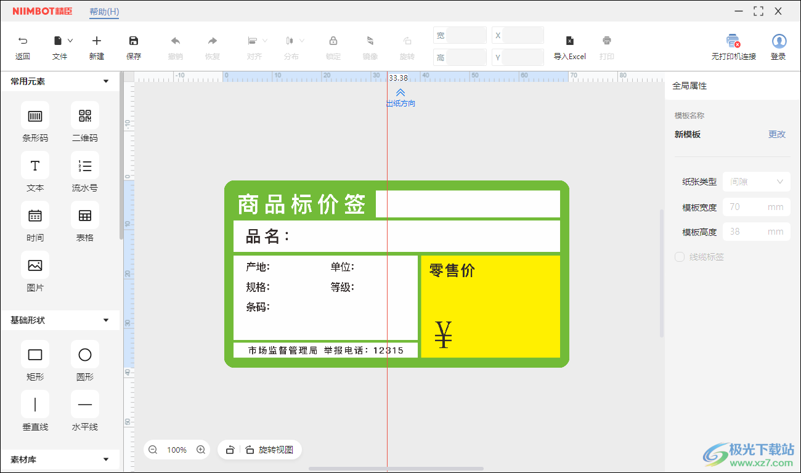Click the 宽 width input field
This screenshot has width=801, height=473.
point(466,35)
